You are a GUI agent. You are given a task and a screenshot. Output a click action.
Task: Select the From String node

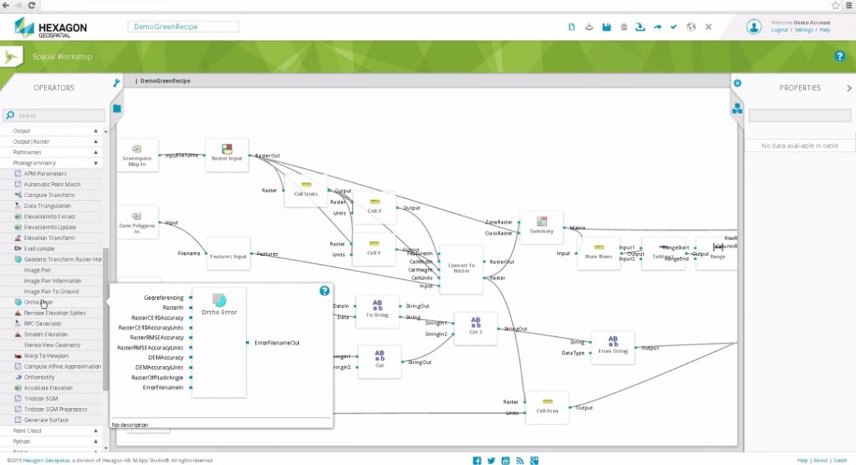coord(613,348)
